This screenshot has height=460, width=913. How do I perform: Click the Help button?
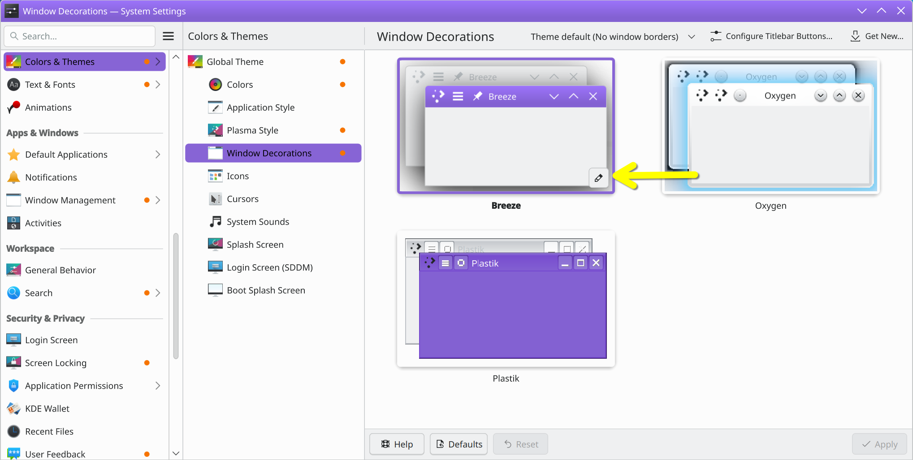[397, 444]
